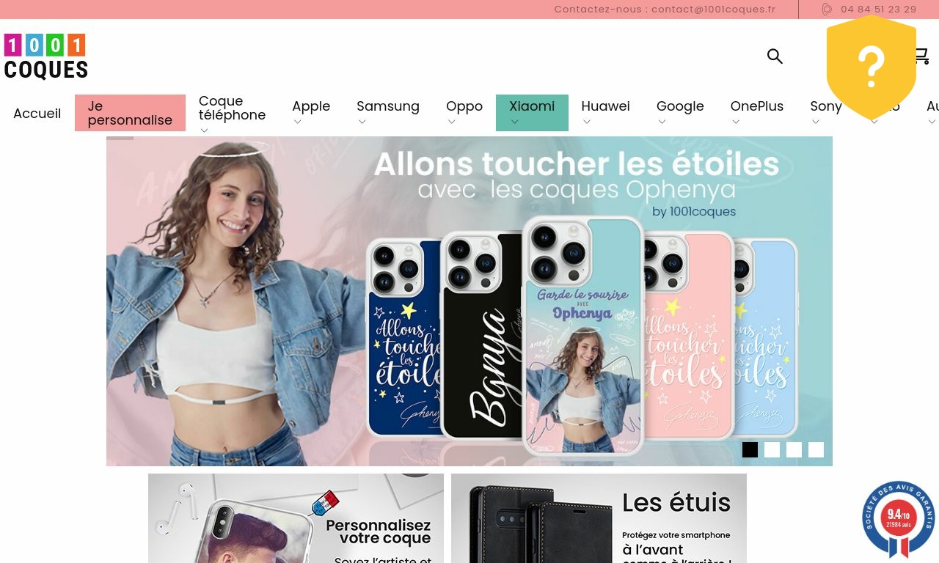Select the fourth slider indicator square
The height and width of the screenshot is (563, 939).
point(816,449)
